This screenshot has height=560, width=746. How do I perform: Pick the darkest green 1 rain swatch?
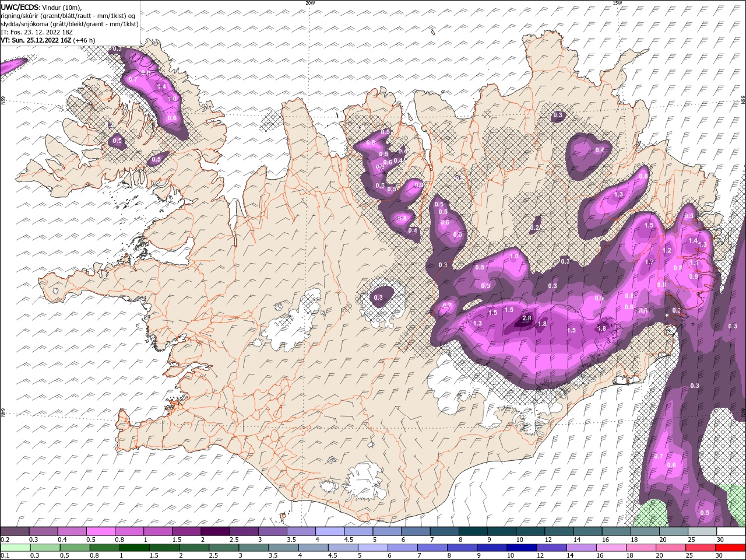(x=135, y=548)
